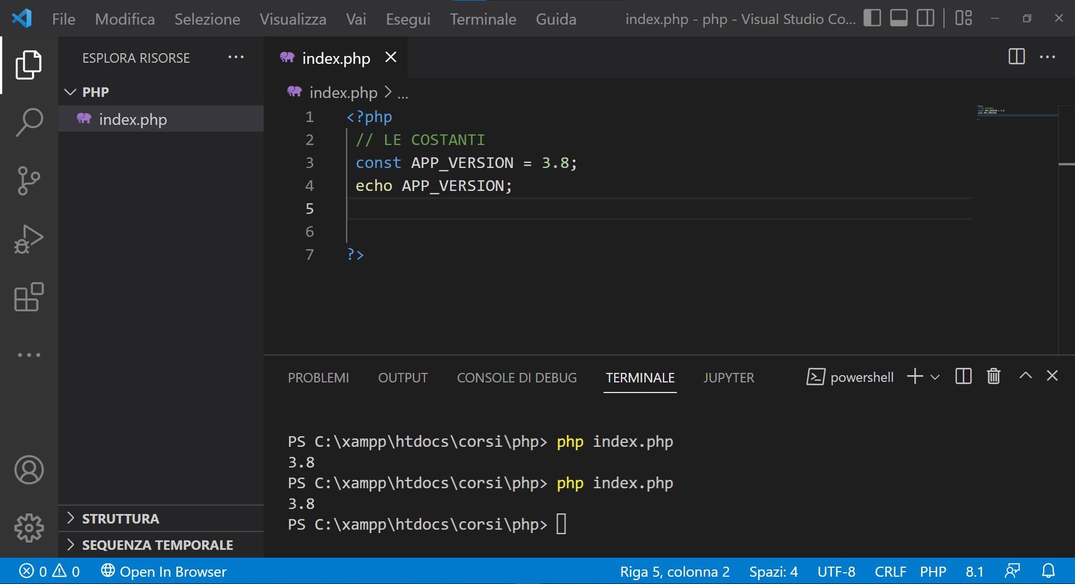This screenshot has height=584, width=1075.
Task: Click line 4 echo APP_VERSION code
Action: pos(434,186)
